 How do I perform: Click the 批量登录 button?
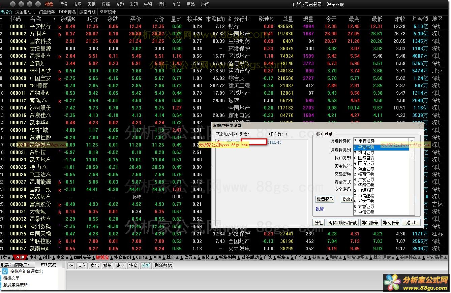325,199
